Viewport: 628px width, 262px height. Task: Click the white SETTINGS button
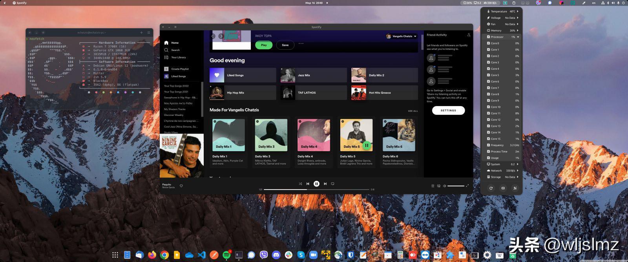click(448, 110)
